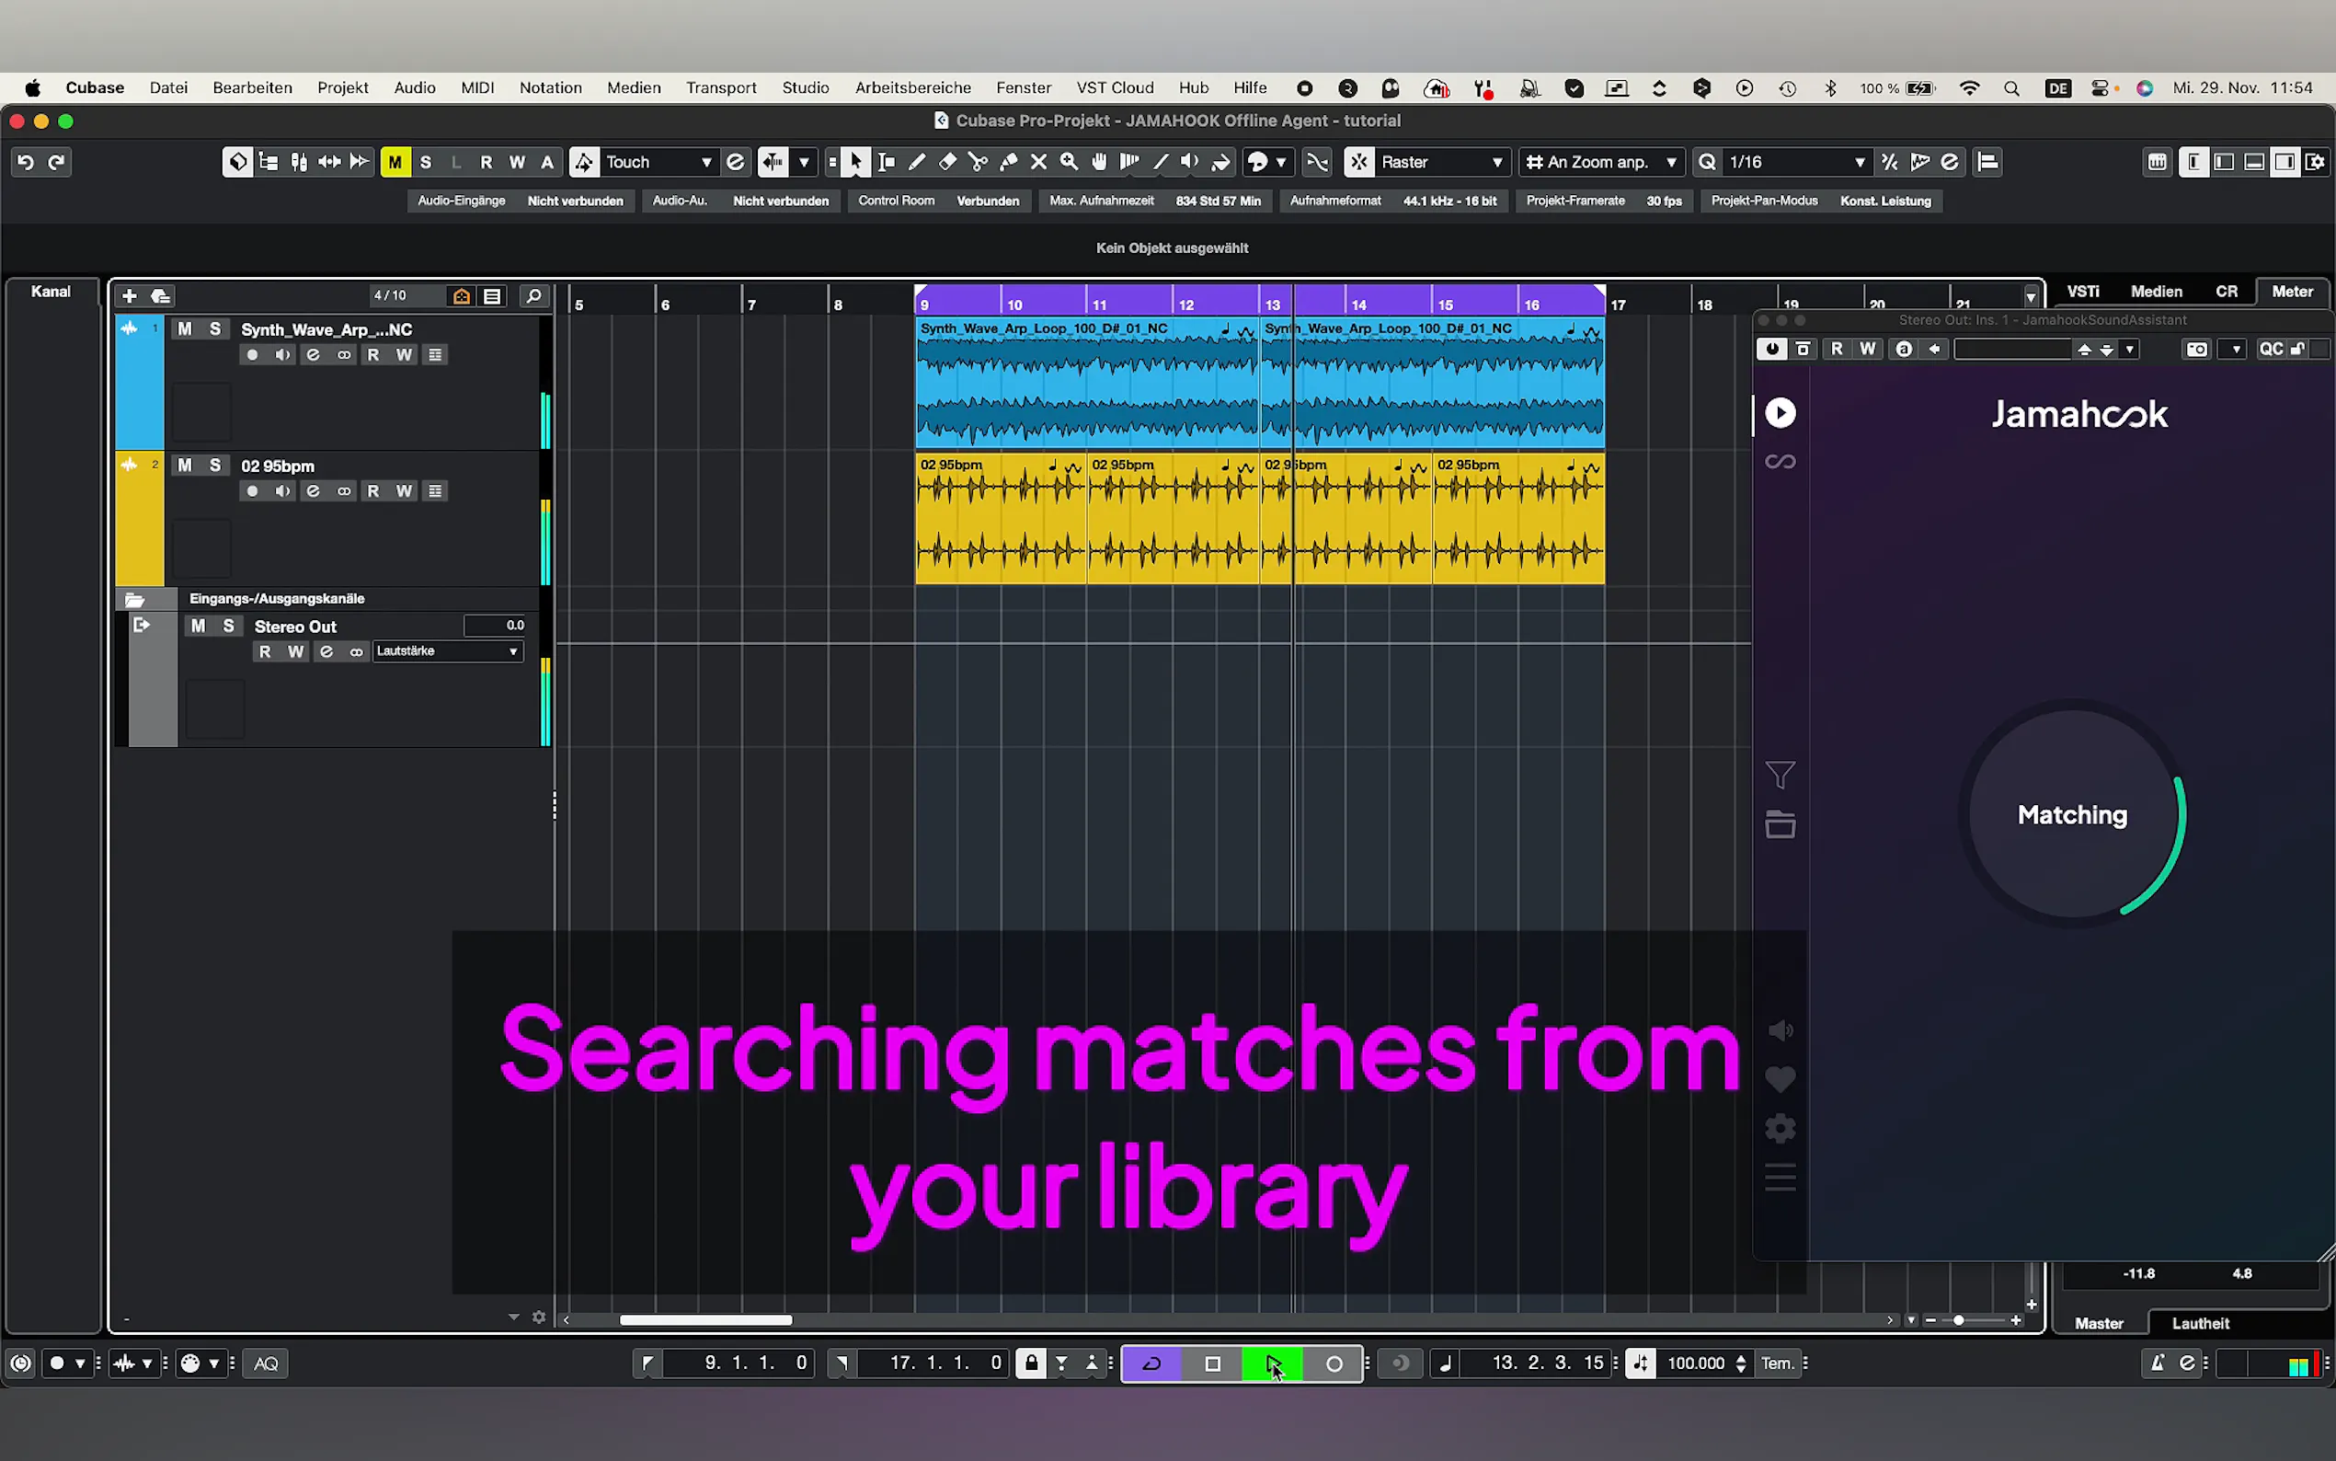This screenshot has height=1461, width=2336.
Task: Open the Lautstärke automation parameter dropdown
Action: click(x=448, y=652)
